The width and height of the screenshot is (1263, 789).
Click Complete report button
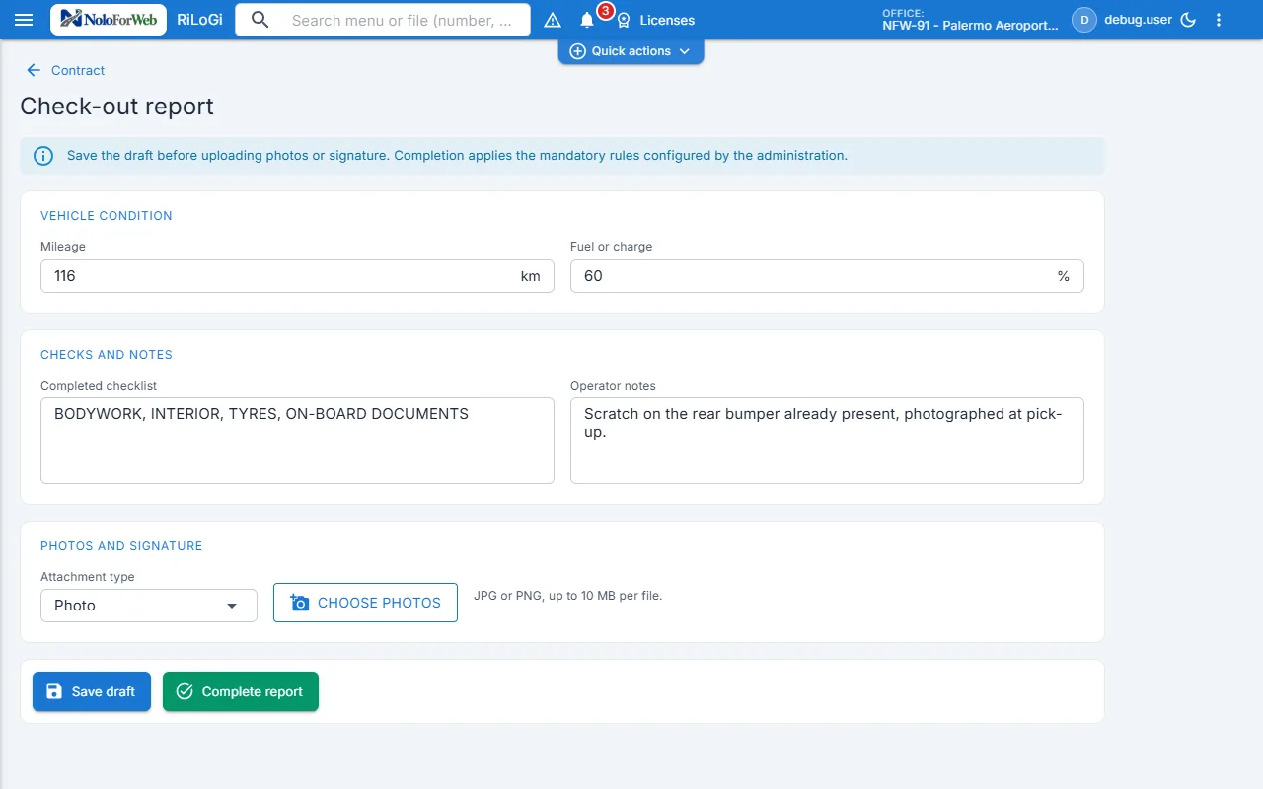click(241, 691)
